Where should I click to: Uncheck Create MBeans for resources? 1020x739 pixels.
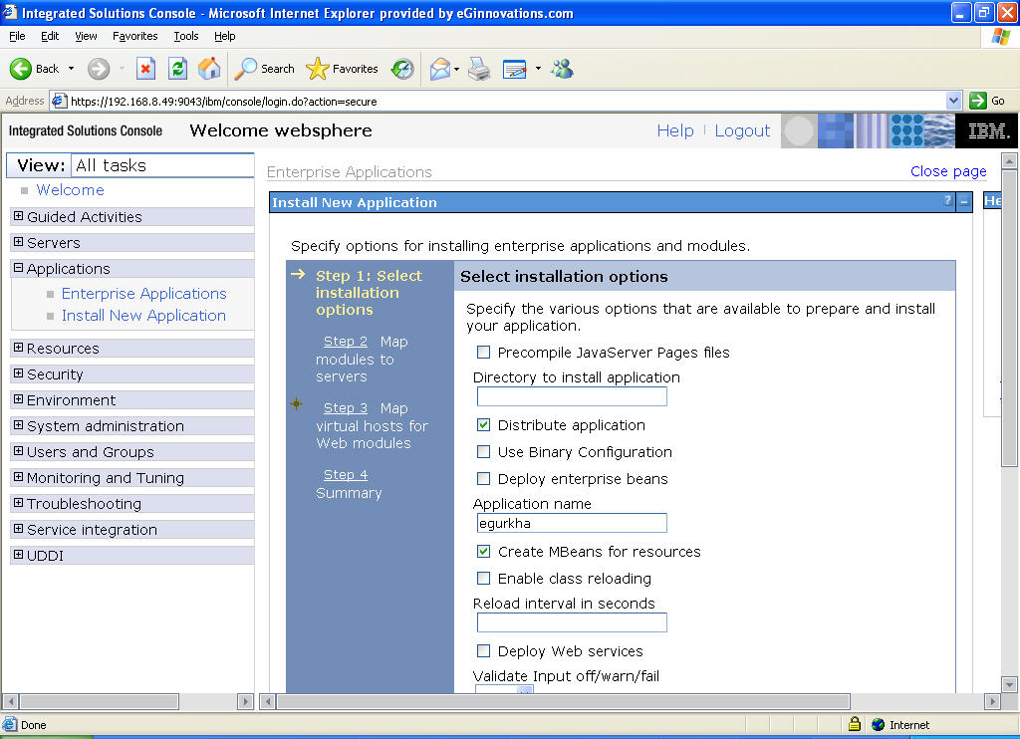point(483,551)
